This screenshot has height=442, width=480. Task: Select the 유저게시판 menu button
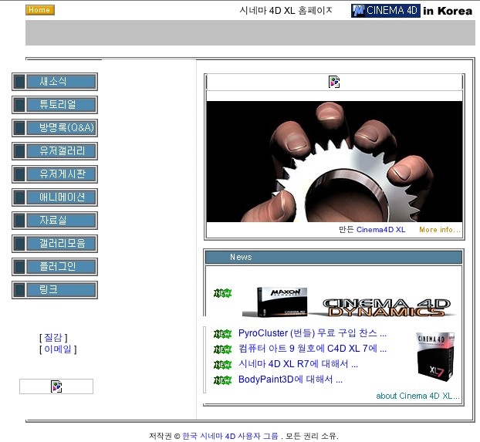point(55,174)
